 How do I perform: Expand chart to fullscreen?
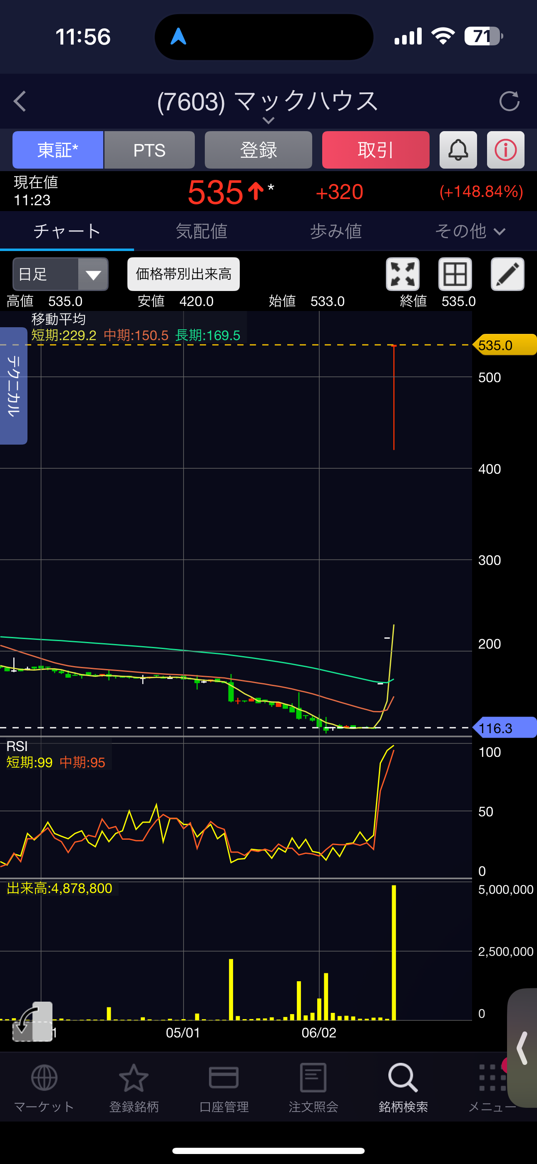403,274
